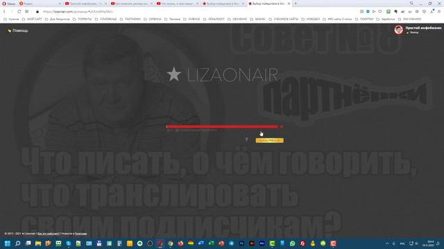The image size is (444, 249).
Task: Click the browser Back arrow
Action: (4, 12)
